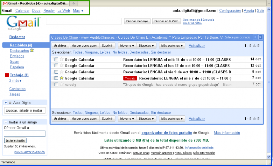Select checkbox for the noreply message
Viewport: 273px width, 166px height.
tap(56, 84)
